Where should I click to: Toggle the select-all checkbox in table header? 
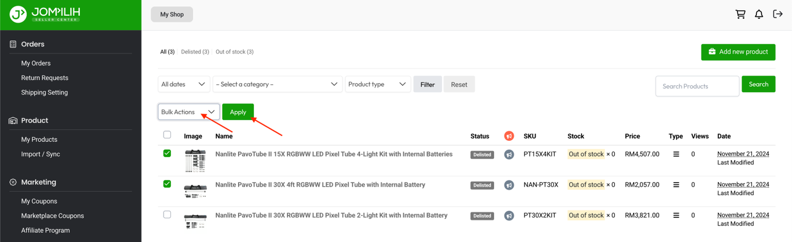167,135
